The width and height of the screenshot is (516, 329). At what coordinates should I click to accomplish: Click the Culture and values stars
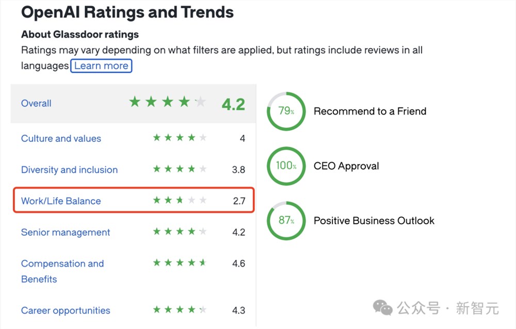180,138
